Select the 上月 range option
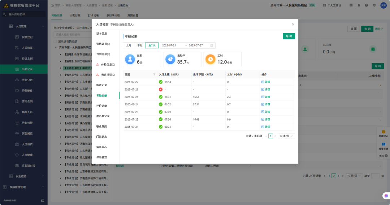 pos(129,45)
